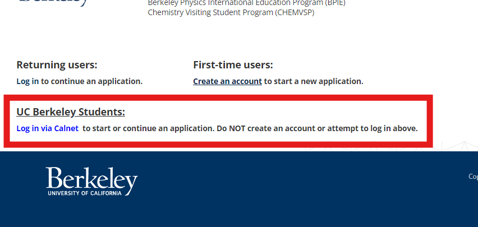Click the cut-off copyright text in footer
The image size is (478, 227).
point(473,176)
